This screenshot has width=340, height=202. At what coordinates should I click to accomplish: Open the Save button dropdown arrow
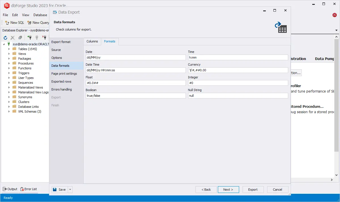[70, 190]
